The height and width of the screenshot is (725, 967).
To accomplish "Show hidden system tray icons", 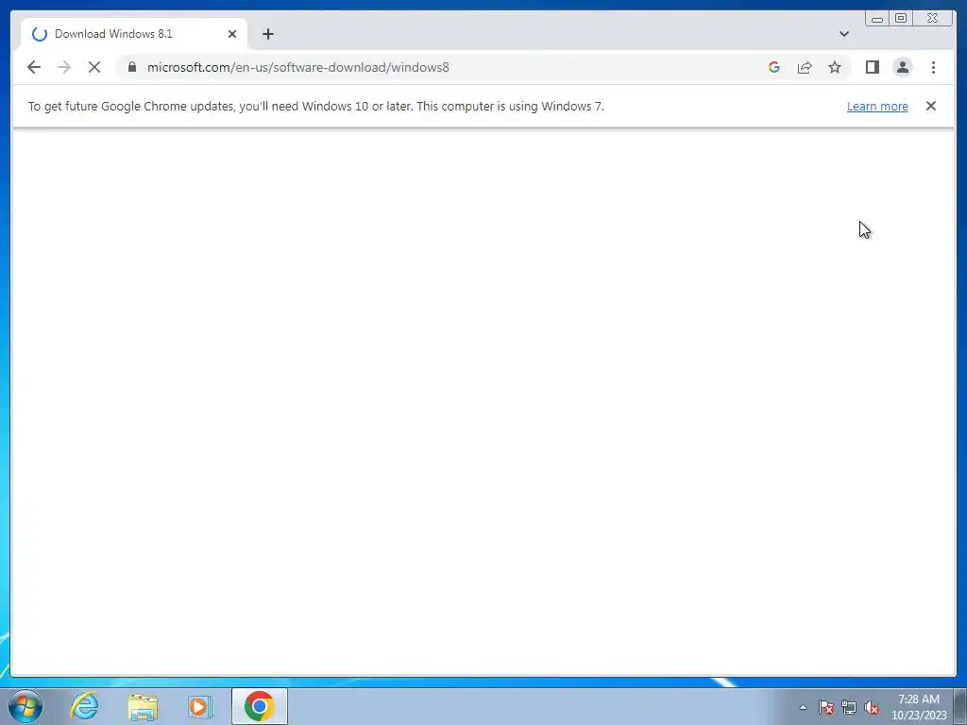I will pyautogui.click(x=803, y=707).
